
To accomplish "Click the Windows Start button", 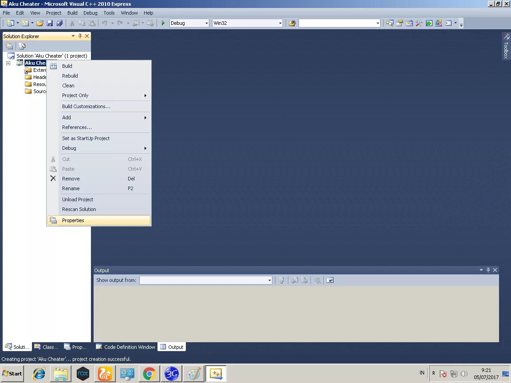I will click(12, 374).
